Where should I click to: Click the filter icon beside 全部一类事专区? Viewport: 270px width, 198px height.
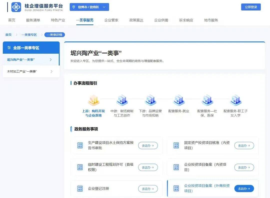point(9,48)
